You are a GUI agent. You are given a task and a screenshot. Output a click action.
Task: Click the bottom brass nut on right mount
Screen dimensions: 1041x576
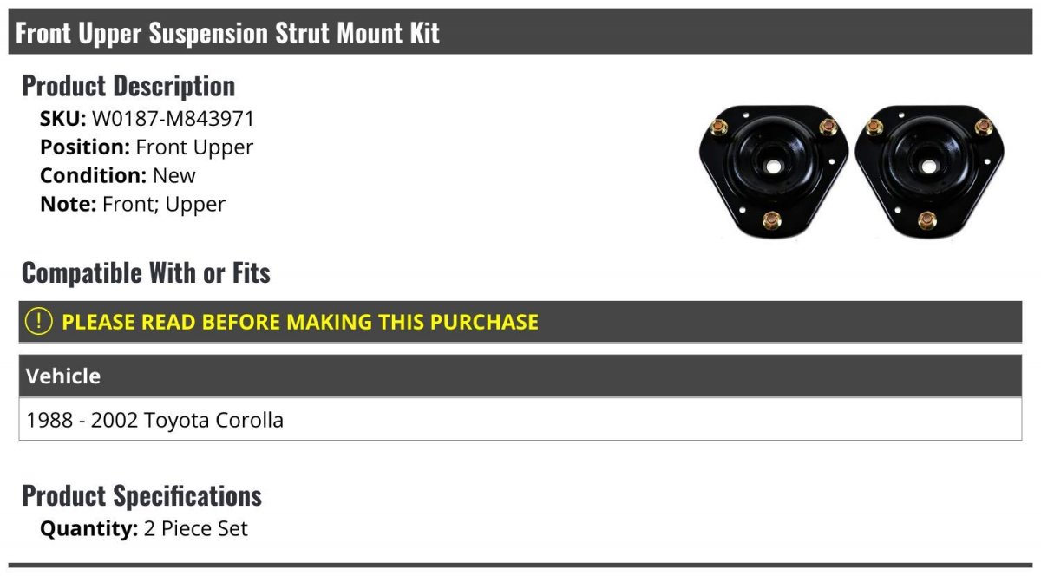point(928,220)
